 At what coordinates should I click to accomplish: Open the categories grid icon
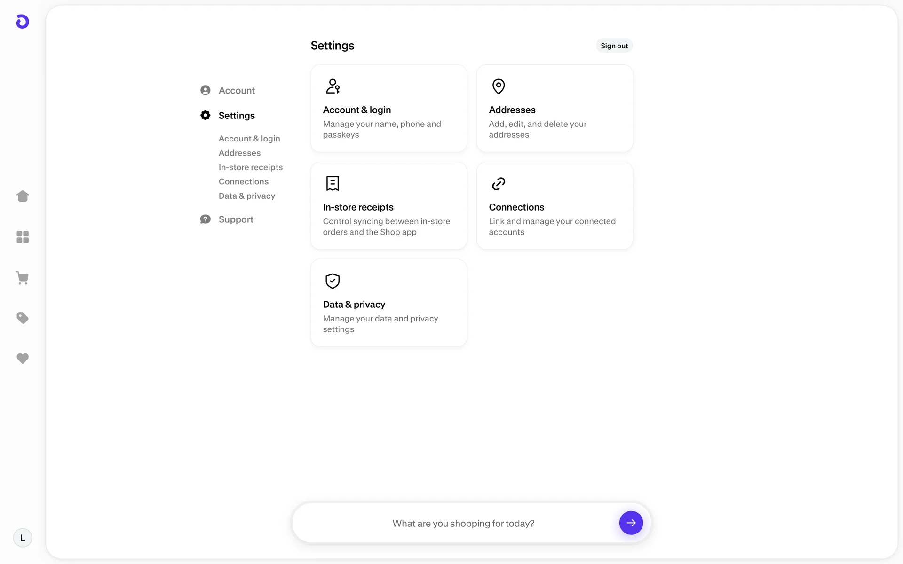pos(23,237)
